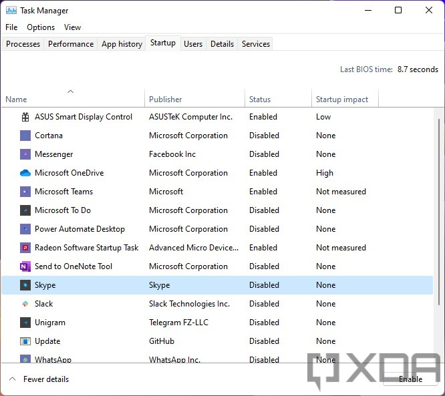Screen dimensions: 445x396
Task: Select the Unigram row name
Action: [50, 323]
